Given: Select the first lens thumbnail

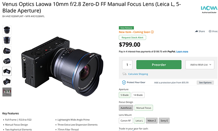Looking at the screenshot, I should 7,30.
